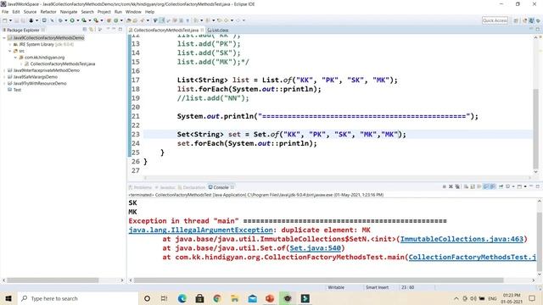Viewport: 543px width, 305px height.
Task: Open the Window menu
Action: 133,12
